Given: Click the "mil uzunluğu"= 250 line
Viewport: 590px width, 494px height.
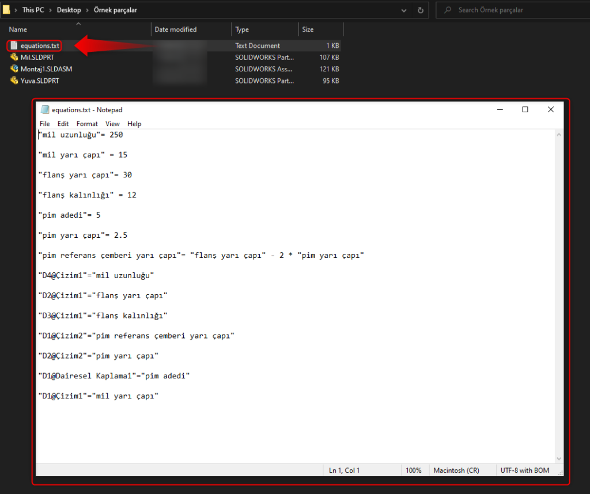Looking at the screenshot, I should [81, 135].
